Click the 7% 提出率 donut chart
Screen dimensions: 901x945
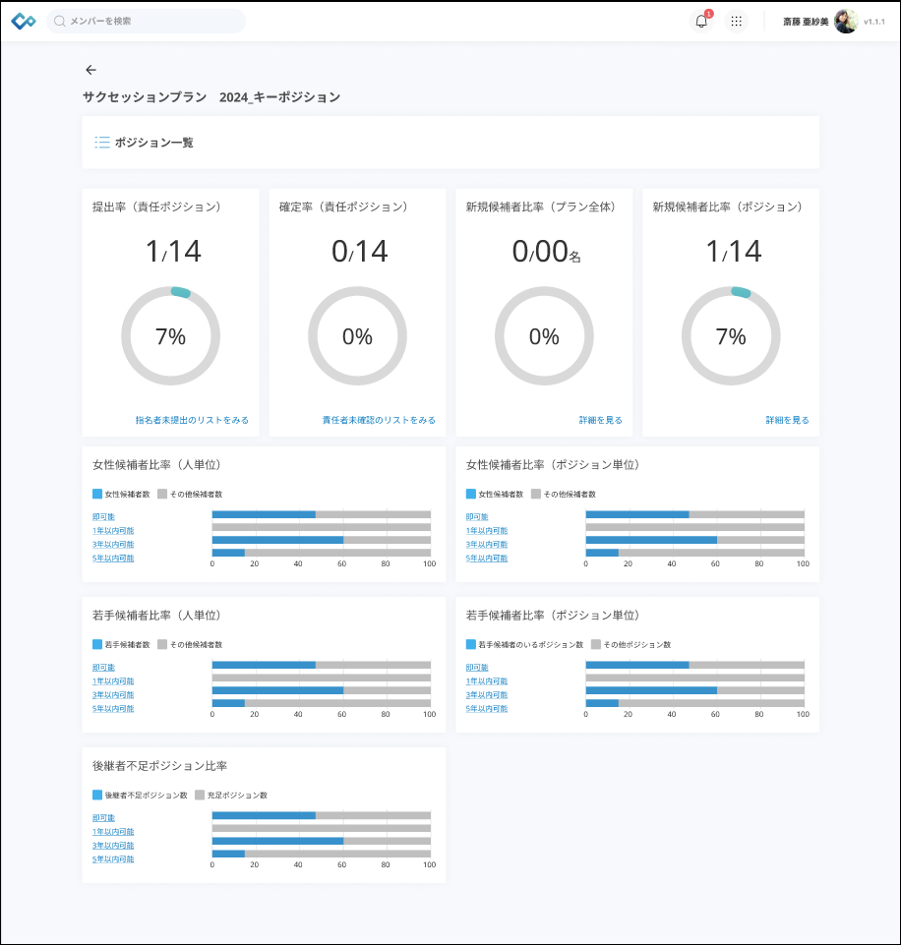170,336
